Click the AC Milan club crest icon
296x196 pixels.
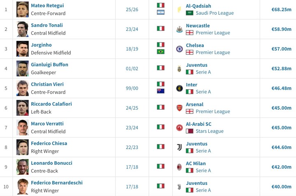(x=179, y=167)
